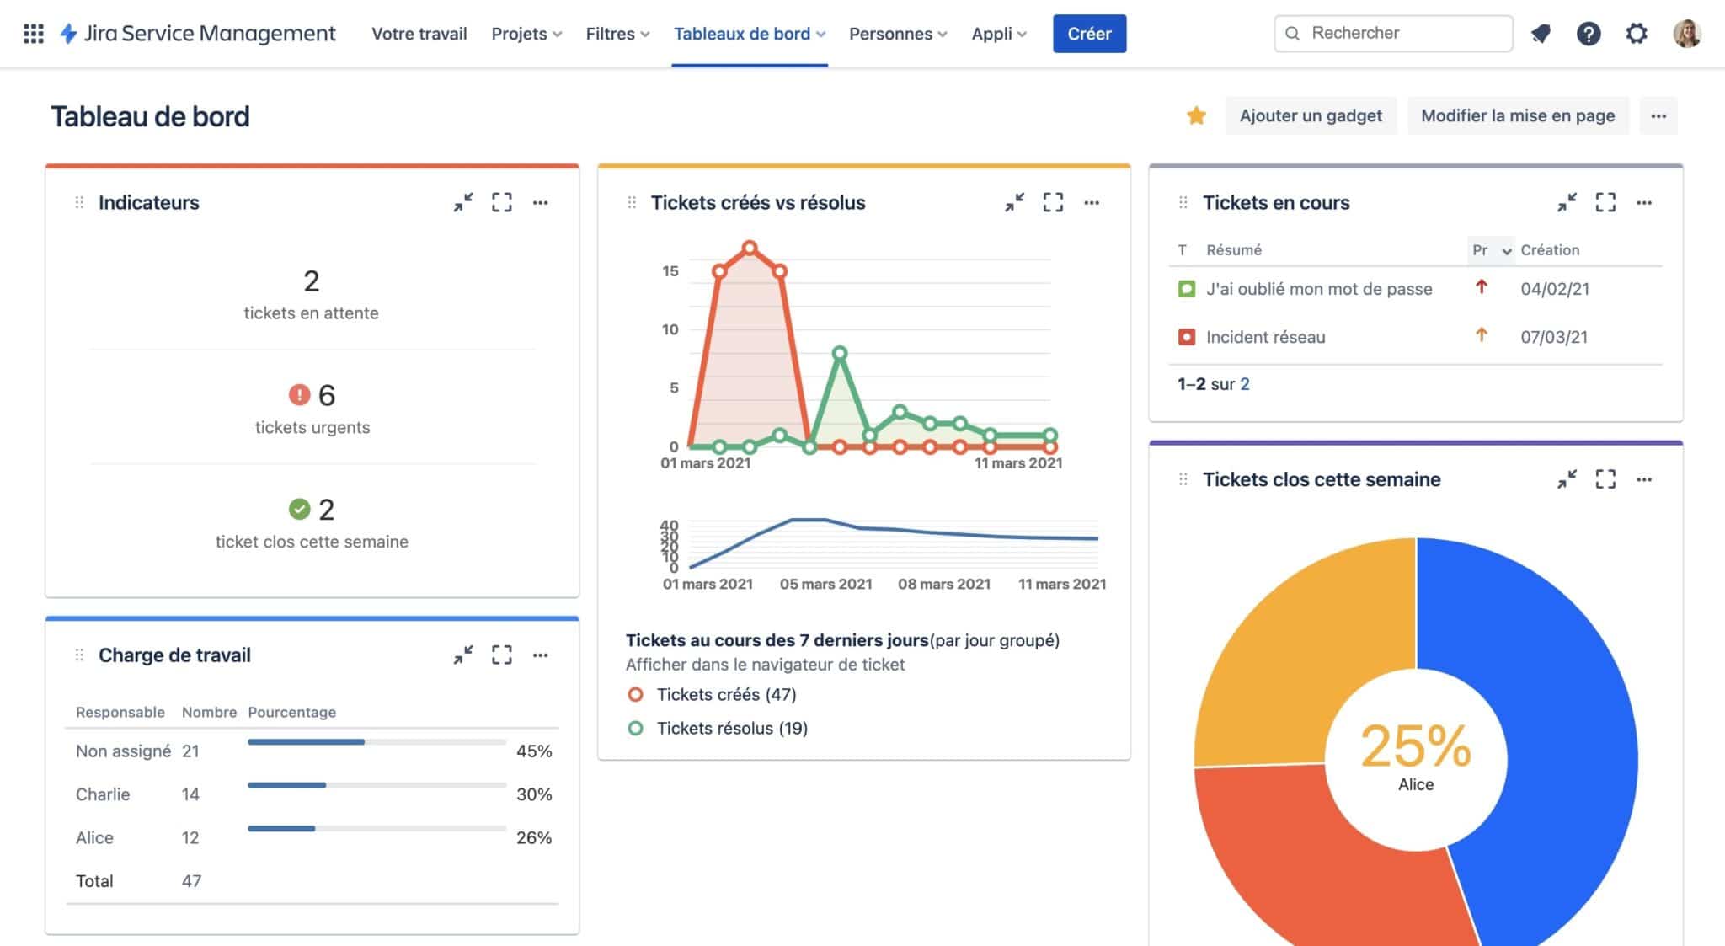
Task: Expand the Projets dropdown menu
Action: pos(526,34)
